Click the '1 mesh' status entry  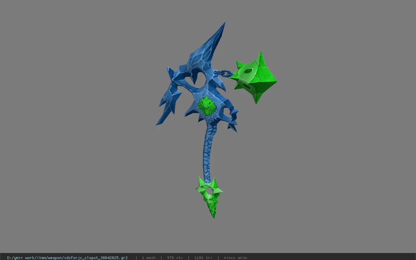coord(149,258)
